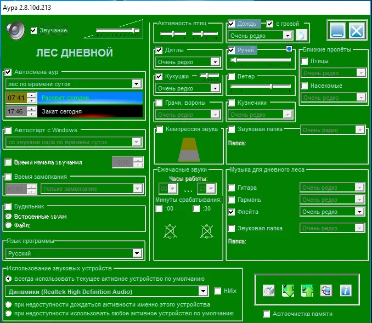Uncheck the Флейта music checkbox

[232, 212]
